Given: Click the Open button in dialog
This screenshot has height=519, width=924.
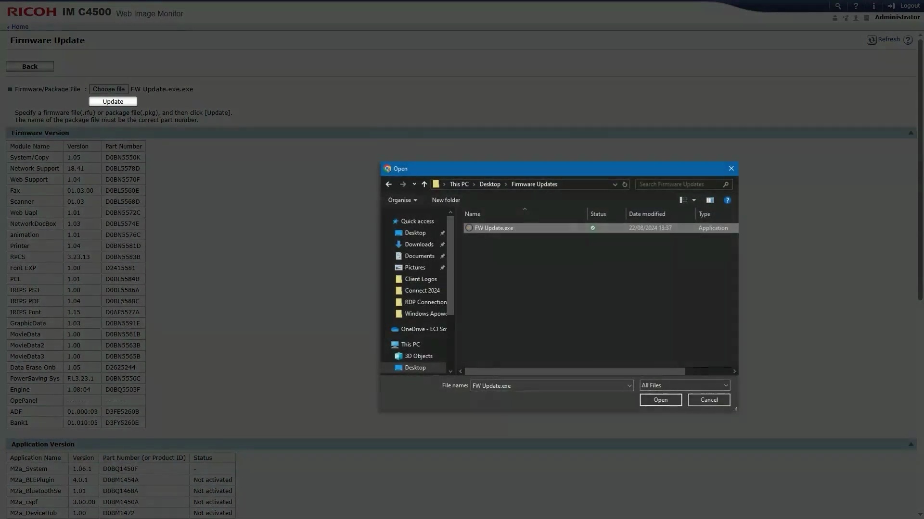Looking at the screenshot, I should [660, 400].
